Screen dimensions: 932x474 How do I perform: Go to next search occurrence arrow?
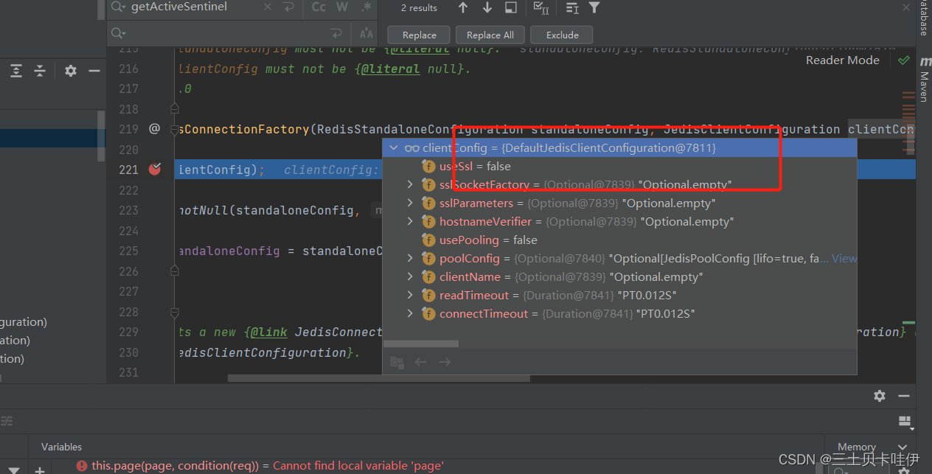tap(487, 7)
